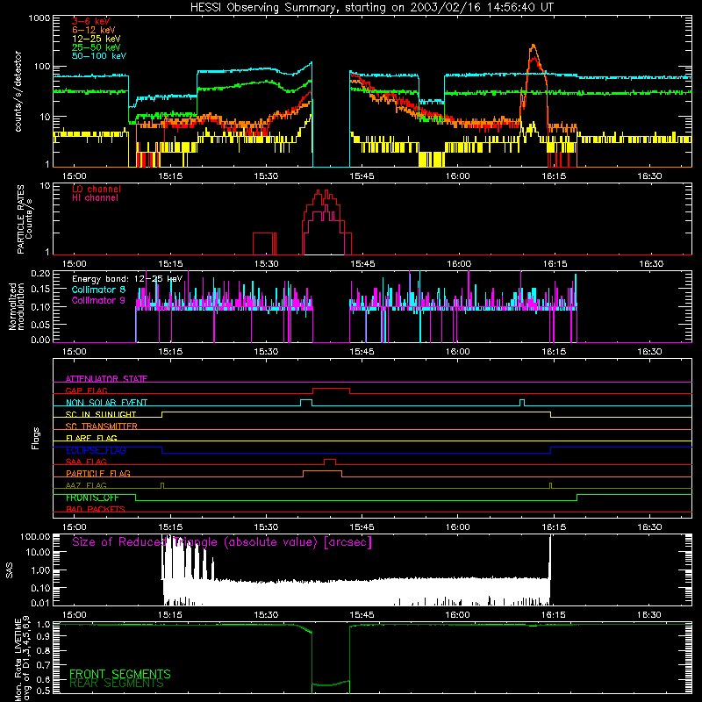Click the SC TRANSMITTER flag label
This screenshot has width=702, height=702.
pos(102,426)
